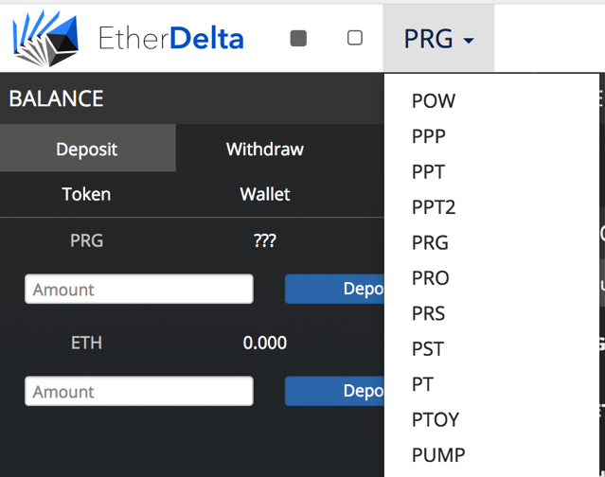
Task: Select PST token entry
Action: tap(427, 349)
